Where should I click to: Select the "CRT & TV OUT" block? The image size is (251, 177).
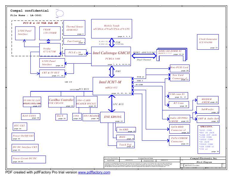point(52,73)
